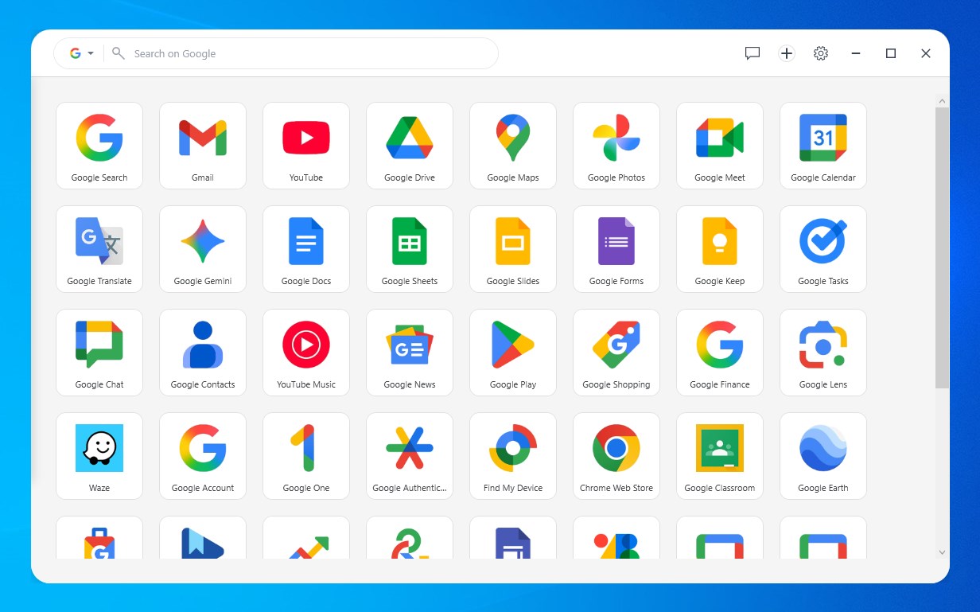This screenshot has width=980, height=612.
Task: Open Google News
Action: pos(410,353)
